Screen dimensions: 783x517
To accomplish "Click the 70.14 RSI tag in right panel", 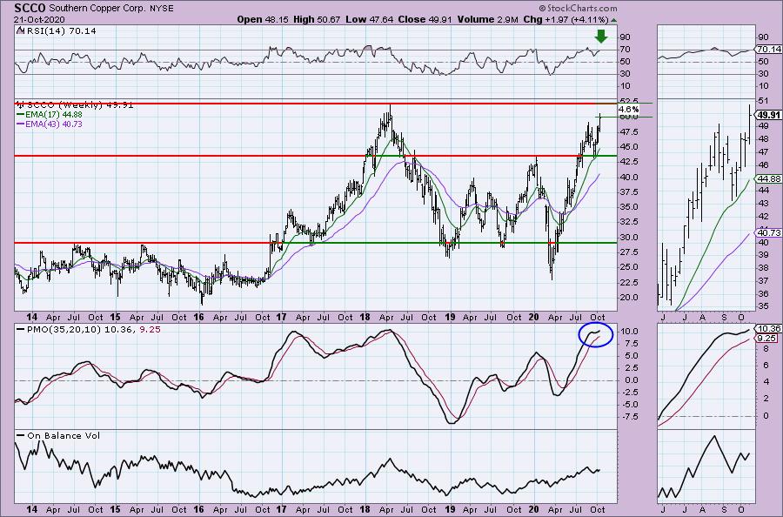I will [769, 50].
